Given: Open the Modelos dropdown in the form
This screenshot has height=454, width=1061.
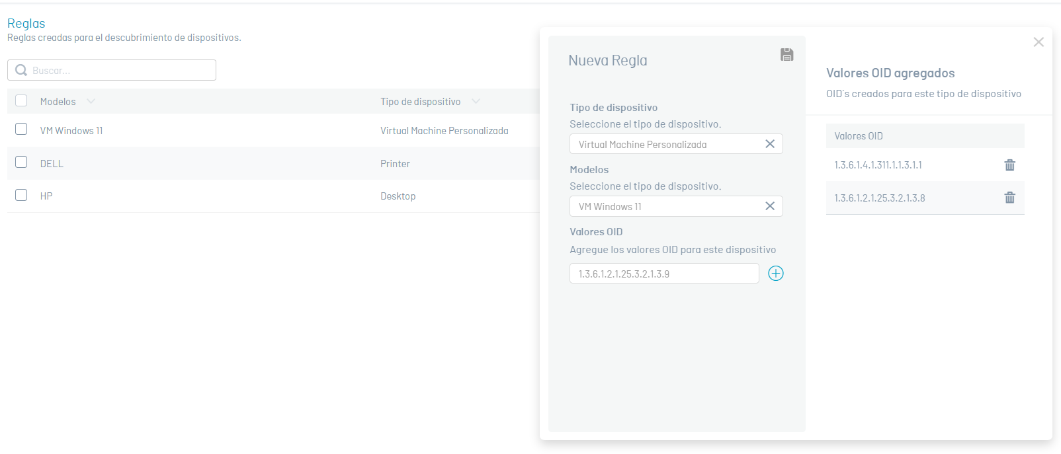Looking at the screenshot, I should point(665,206).
